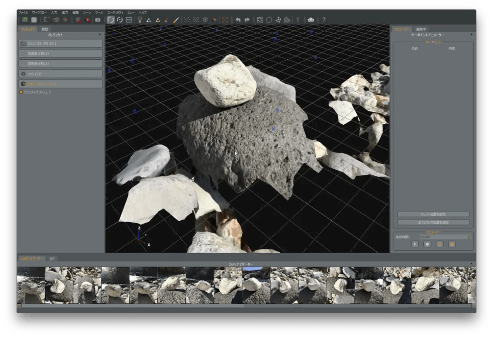Click the 全てのカメラ位置を追加 button
Viewport: 493px width, 337px height.
pos(433,222)
